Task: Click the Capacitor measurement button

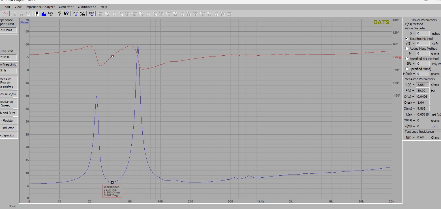Action: pos(8,135)
